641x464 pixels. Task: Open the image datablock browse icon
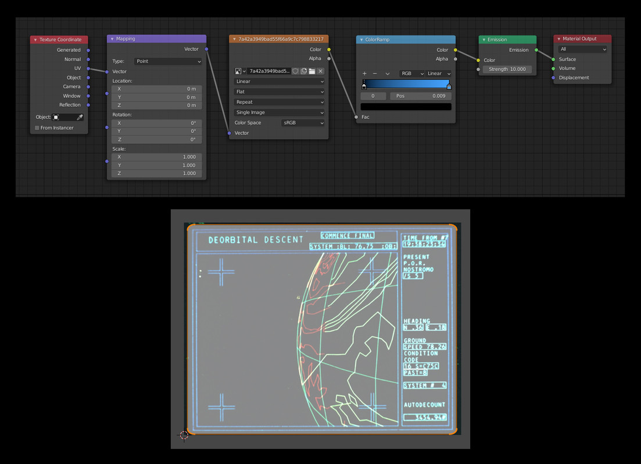coord(240,71)
